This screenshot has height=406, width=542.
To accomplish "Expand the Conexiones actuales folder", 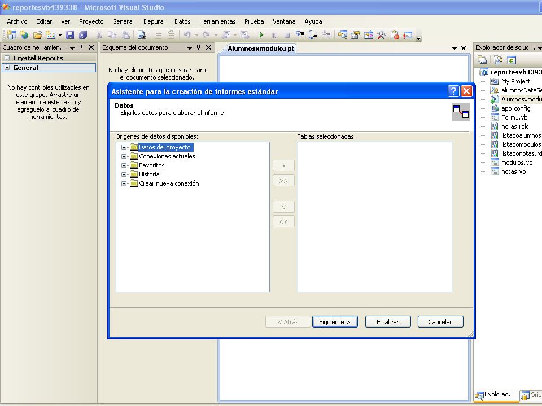I will (x=124, y=156).
